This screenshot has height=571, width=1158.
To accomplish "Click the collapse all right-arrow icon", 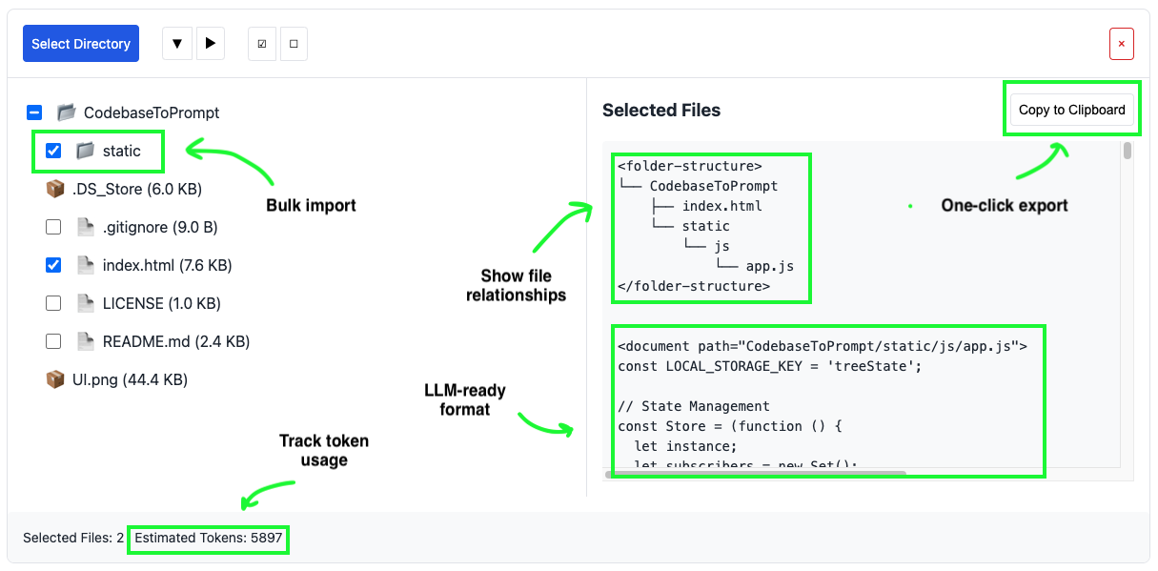I will [211, 44].
